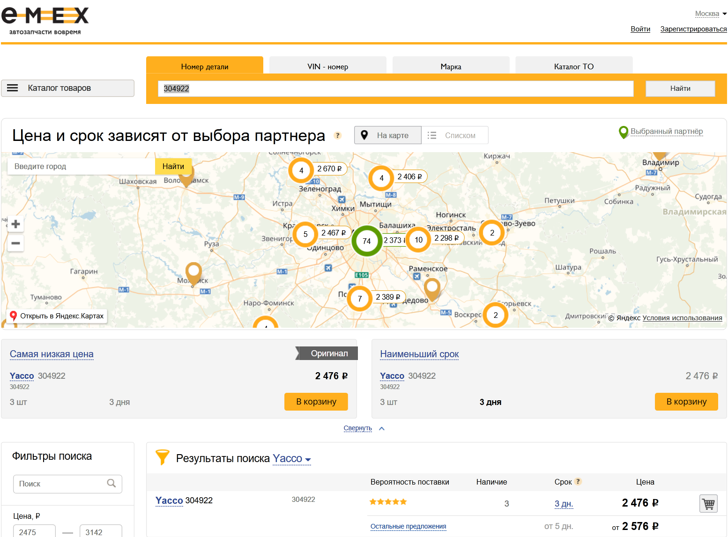Open Выбранный партнёр link
The width and height of the screenshot is (728, 537).
pyautogui.click(x=667, y=132)
